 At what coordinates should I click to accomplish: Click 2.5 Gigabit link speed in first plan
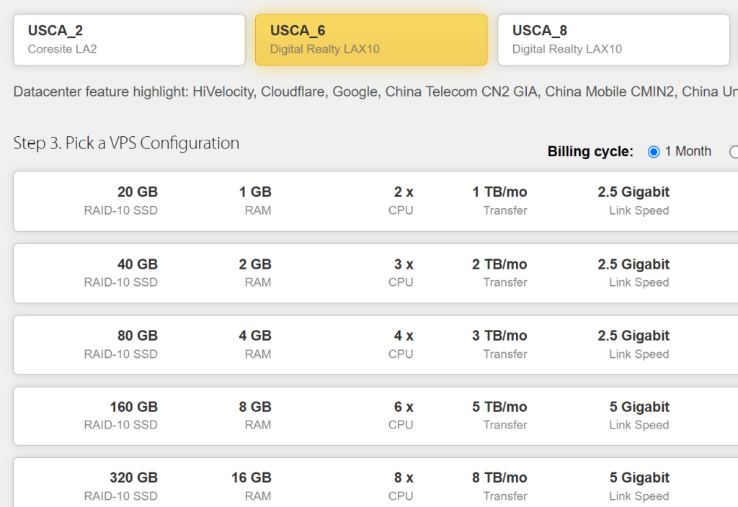(633, 192)
